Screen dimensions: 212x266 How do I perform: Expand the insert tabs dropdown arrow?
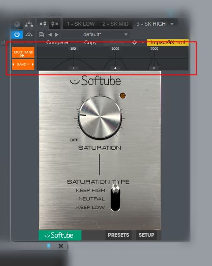point(172,24)
